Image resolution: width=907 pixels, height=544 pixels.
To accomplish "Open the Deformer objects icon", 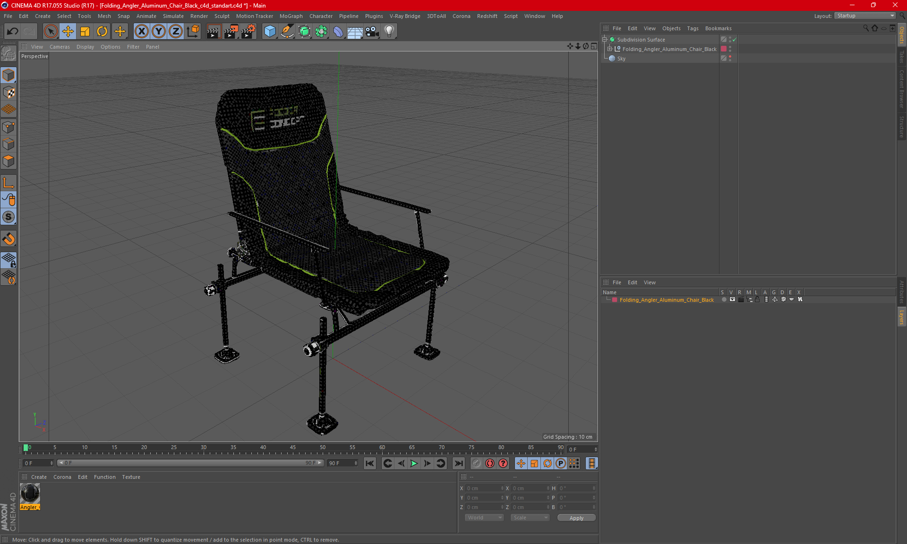I will coord(338,32).
